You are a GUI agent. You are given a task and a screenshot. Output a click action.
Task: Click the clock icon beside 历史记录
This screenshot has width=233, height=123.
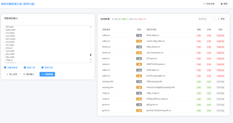point(204,4)
